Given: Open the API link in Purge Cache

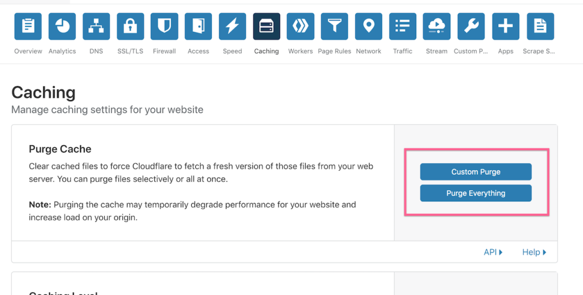Looking at the screenshot, I should tap(493, 252).
